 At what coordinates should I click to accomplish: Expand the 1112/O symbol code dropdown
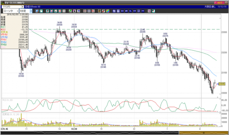22,7
